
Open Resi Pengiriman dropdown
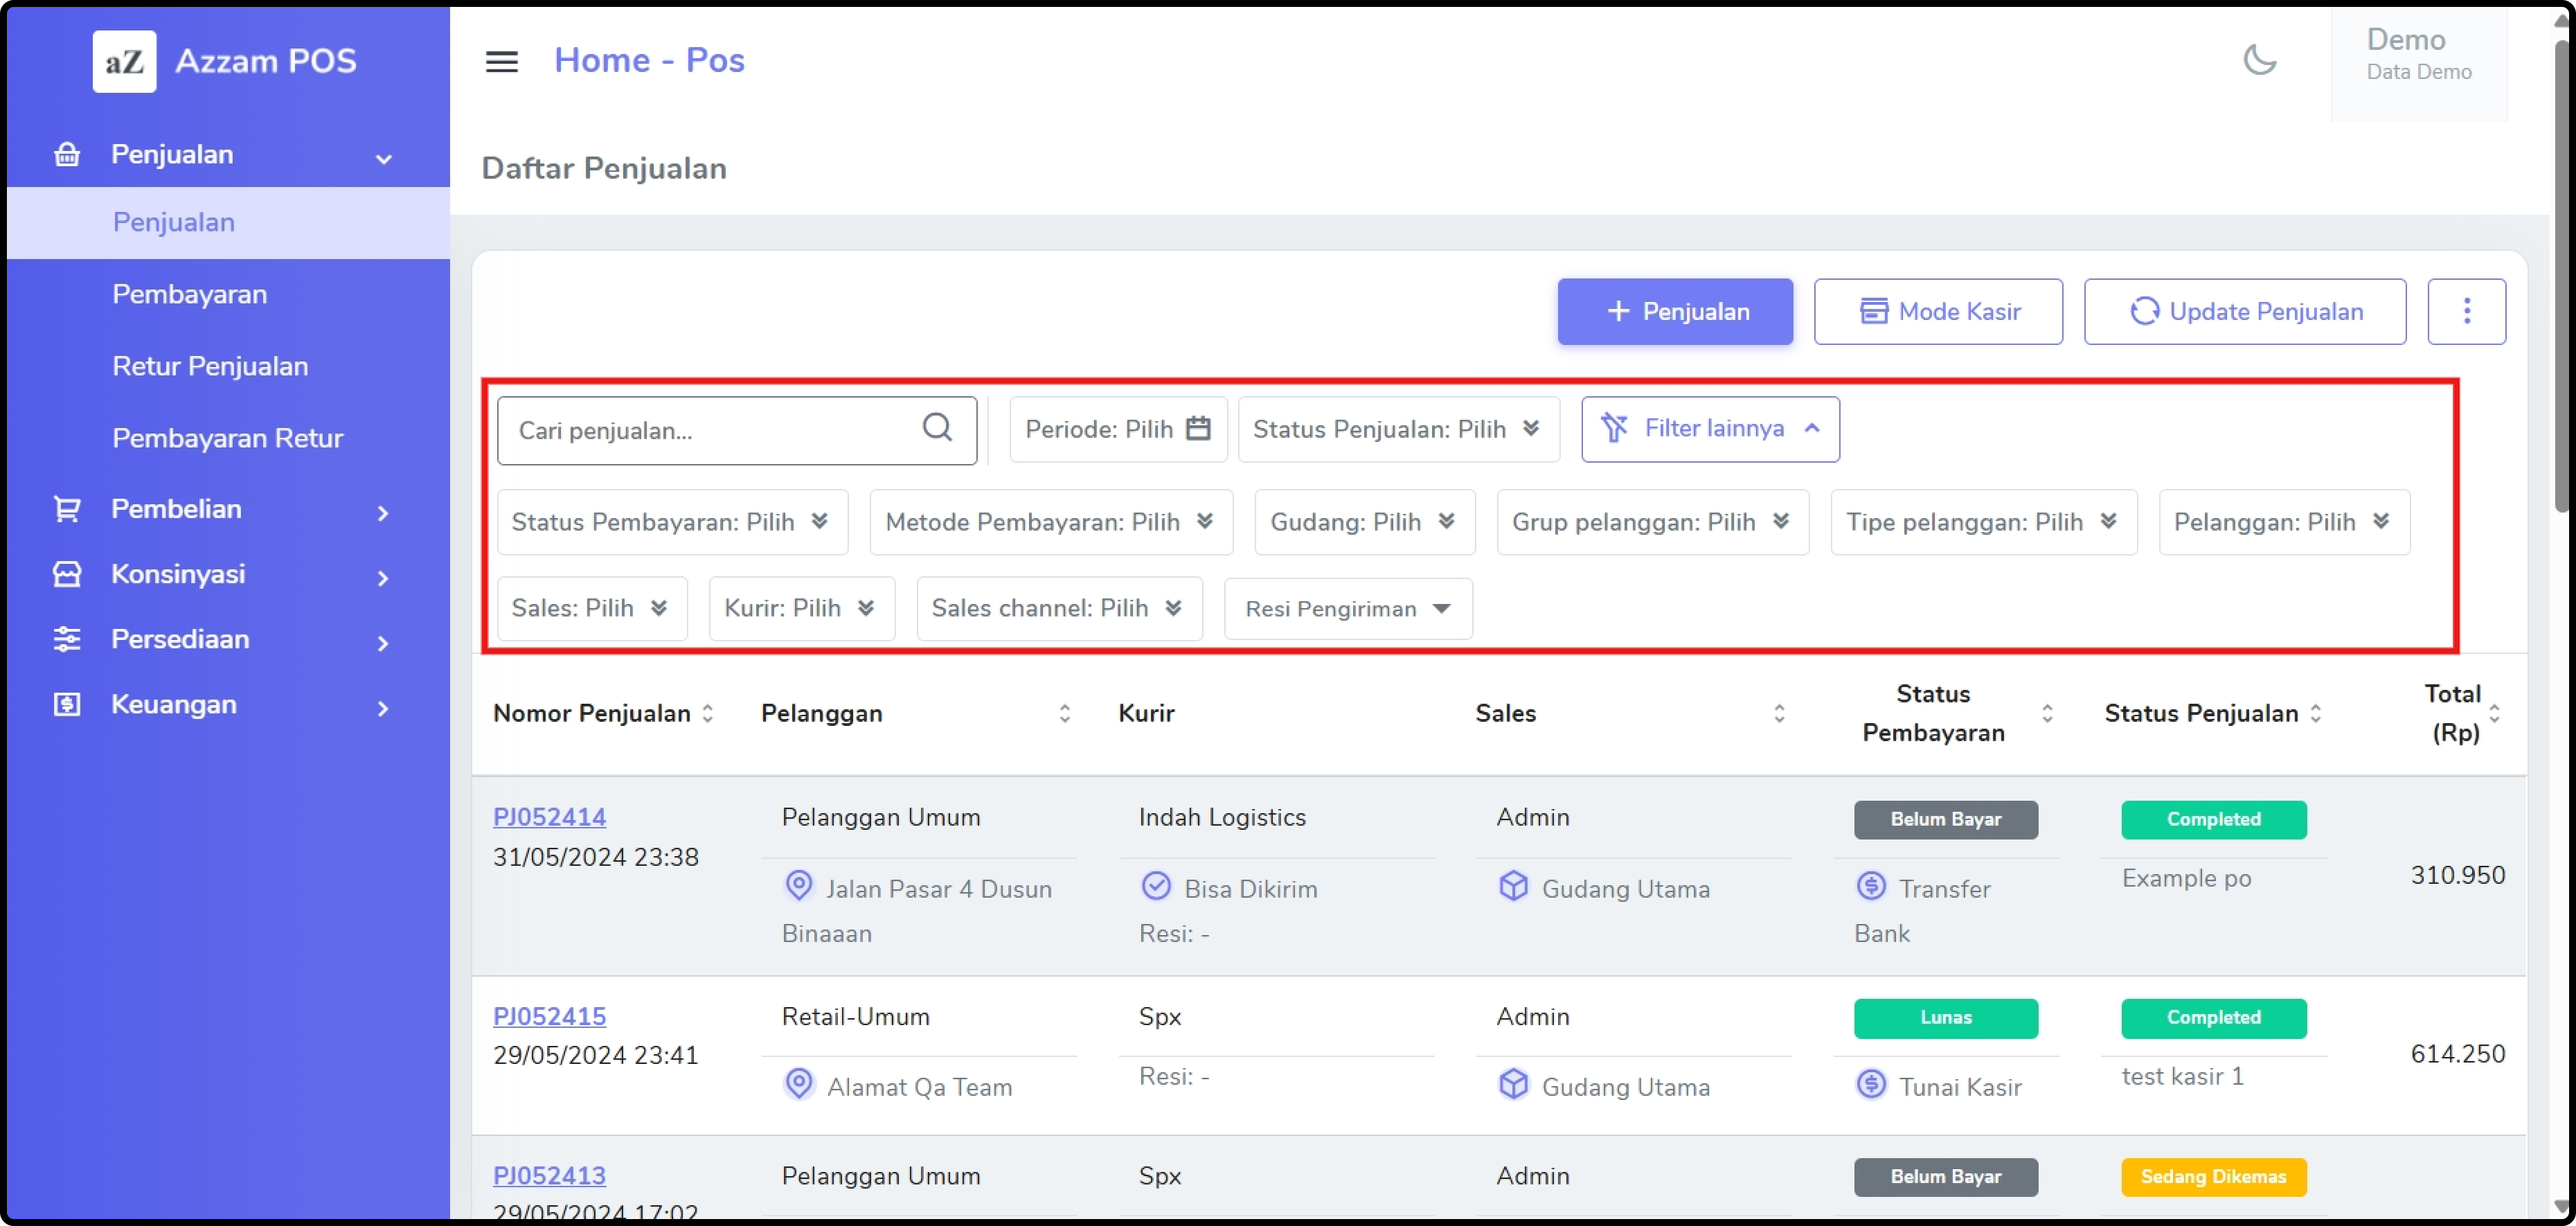tap(1347, 609)
